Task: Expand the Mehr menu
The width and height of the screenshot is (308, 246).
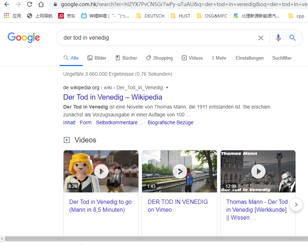Action: point(219,58)
